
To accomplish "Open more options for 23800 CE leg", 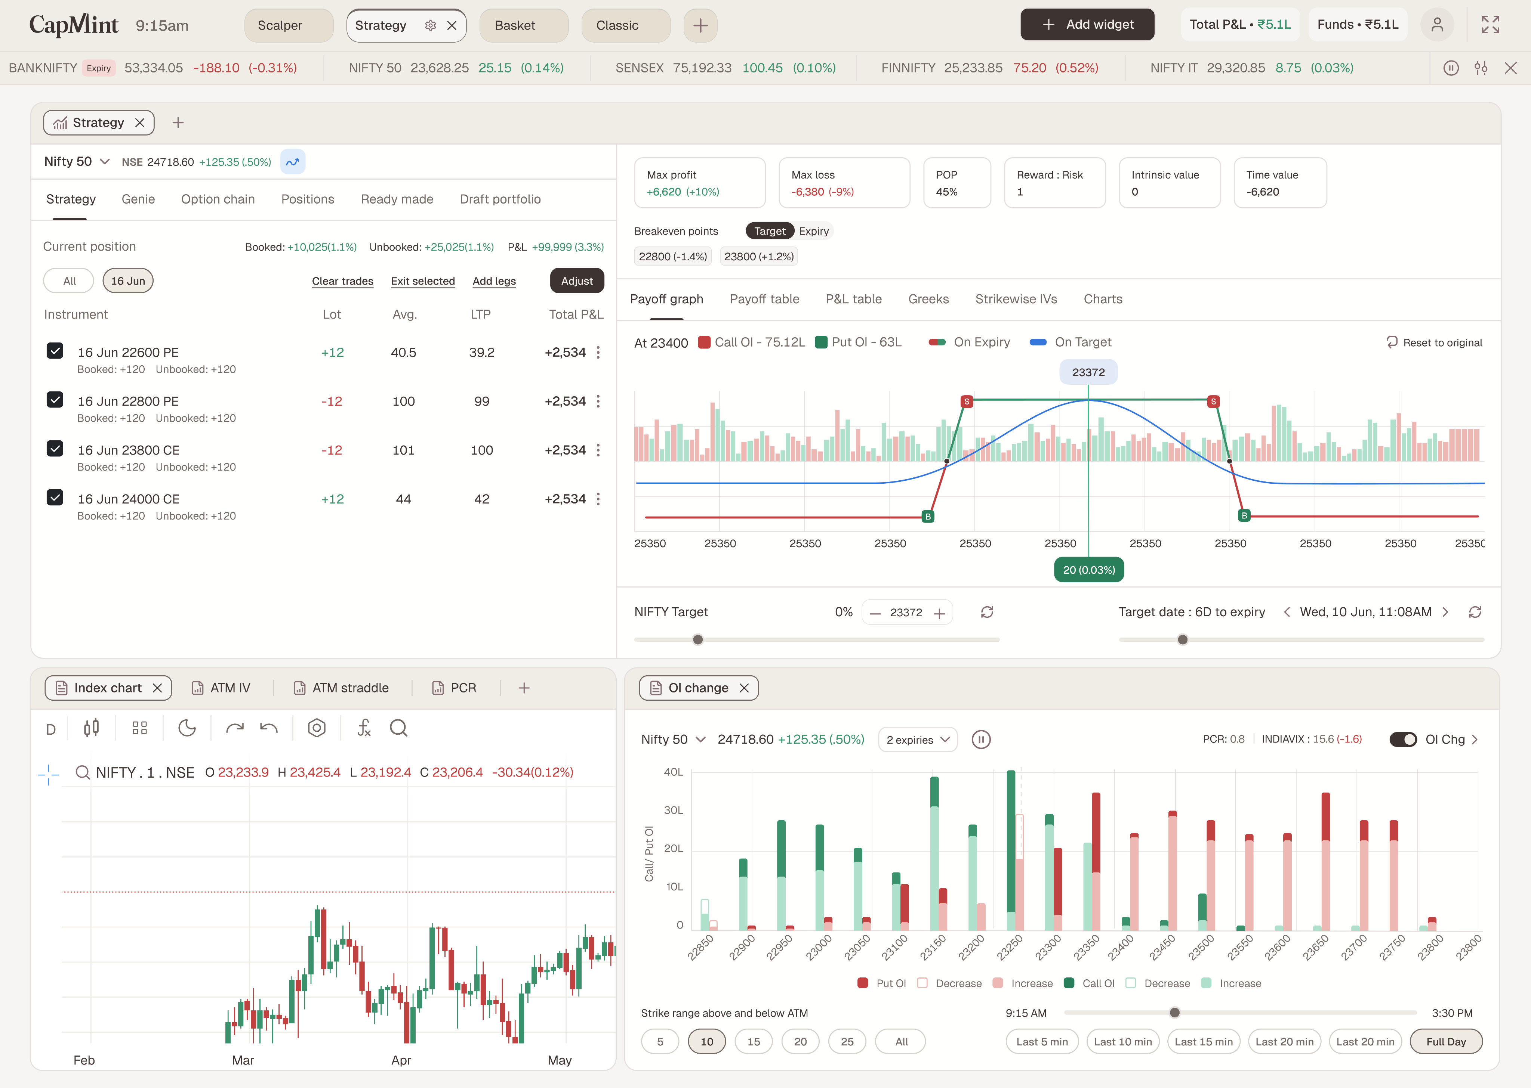I will click(x=598, y=450).
